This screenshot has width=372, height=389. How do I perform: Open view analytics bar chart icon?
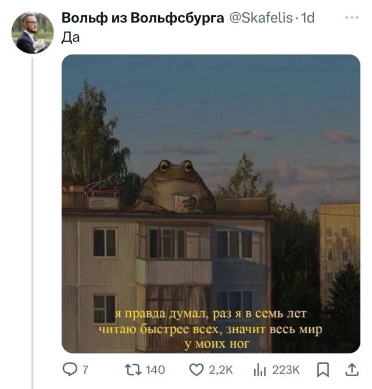(259, 370)
